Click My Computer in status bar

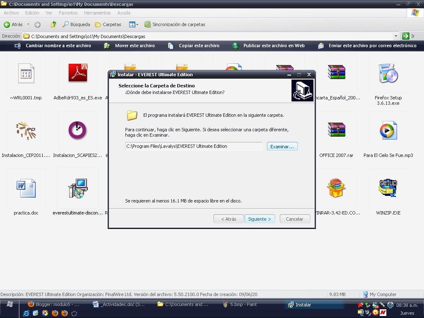pyautogui.click(x=379, y=294)
